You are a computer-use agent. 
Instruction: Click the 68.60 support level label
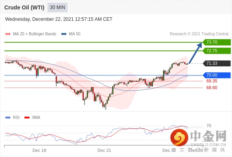[212, 88]
